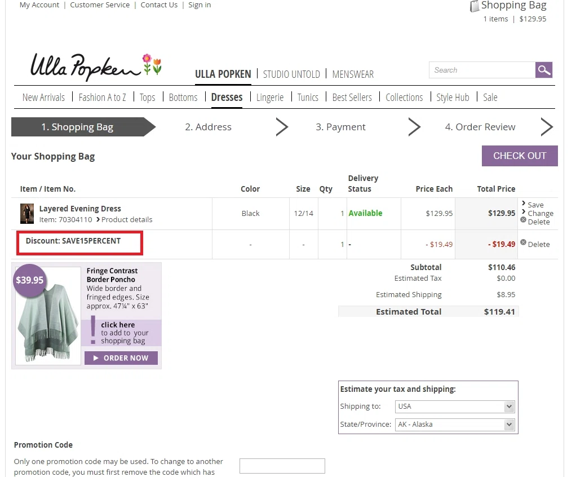The height and width of the screenshot is (477, 576).
Task: Open Customer Service link
Action: pos(100,5)
